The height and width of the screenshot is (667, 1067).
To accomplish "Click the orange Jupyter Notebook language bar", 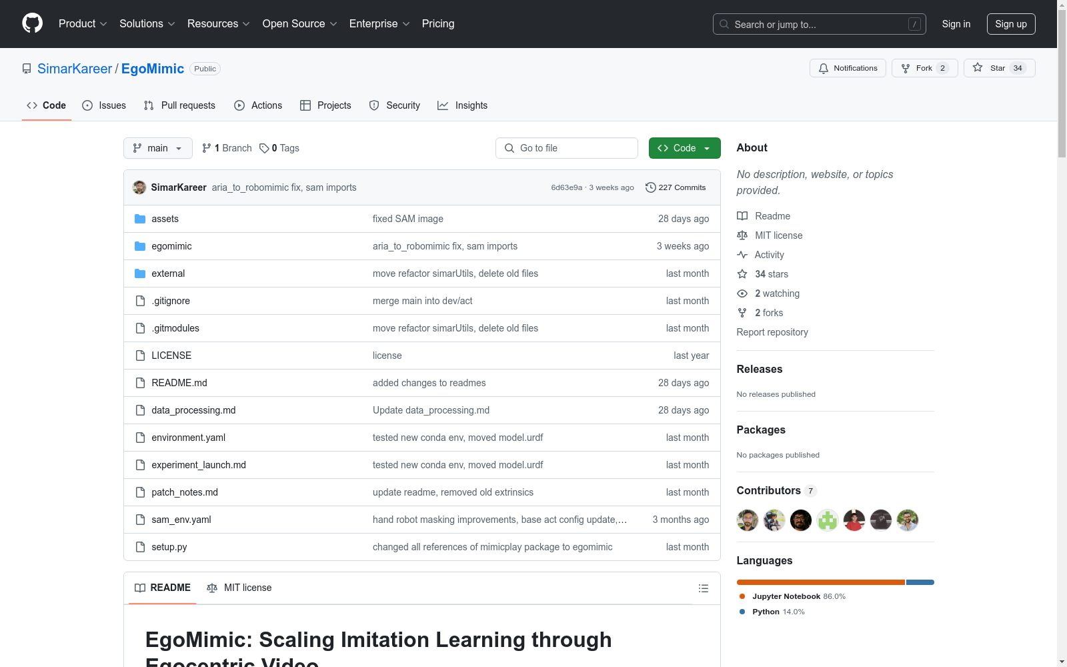I will pyautogui.click(x=821, y=582).
